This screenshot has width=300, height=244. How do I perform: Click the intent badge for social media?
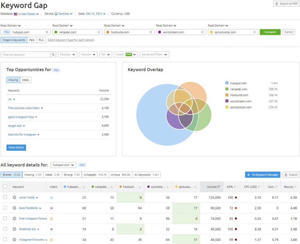coord(52,198)
